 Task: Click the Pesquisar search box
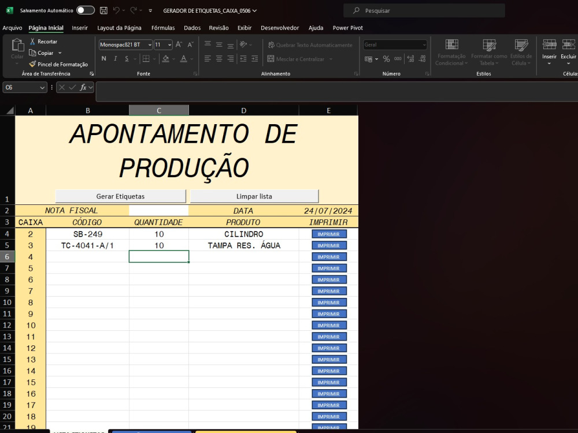(424, 10)
